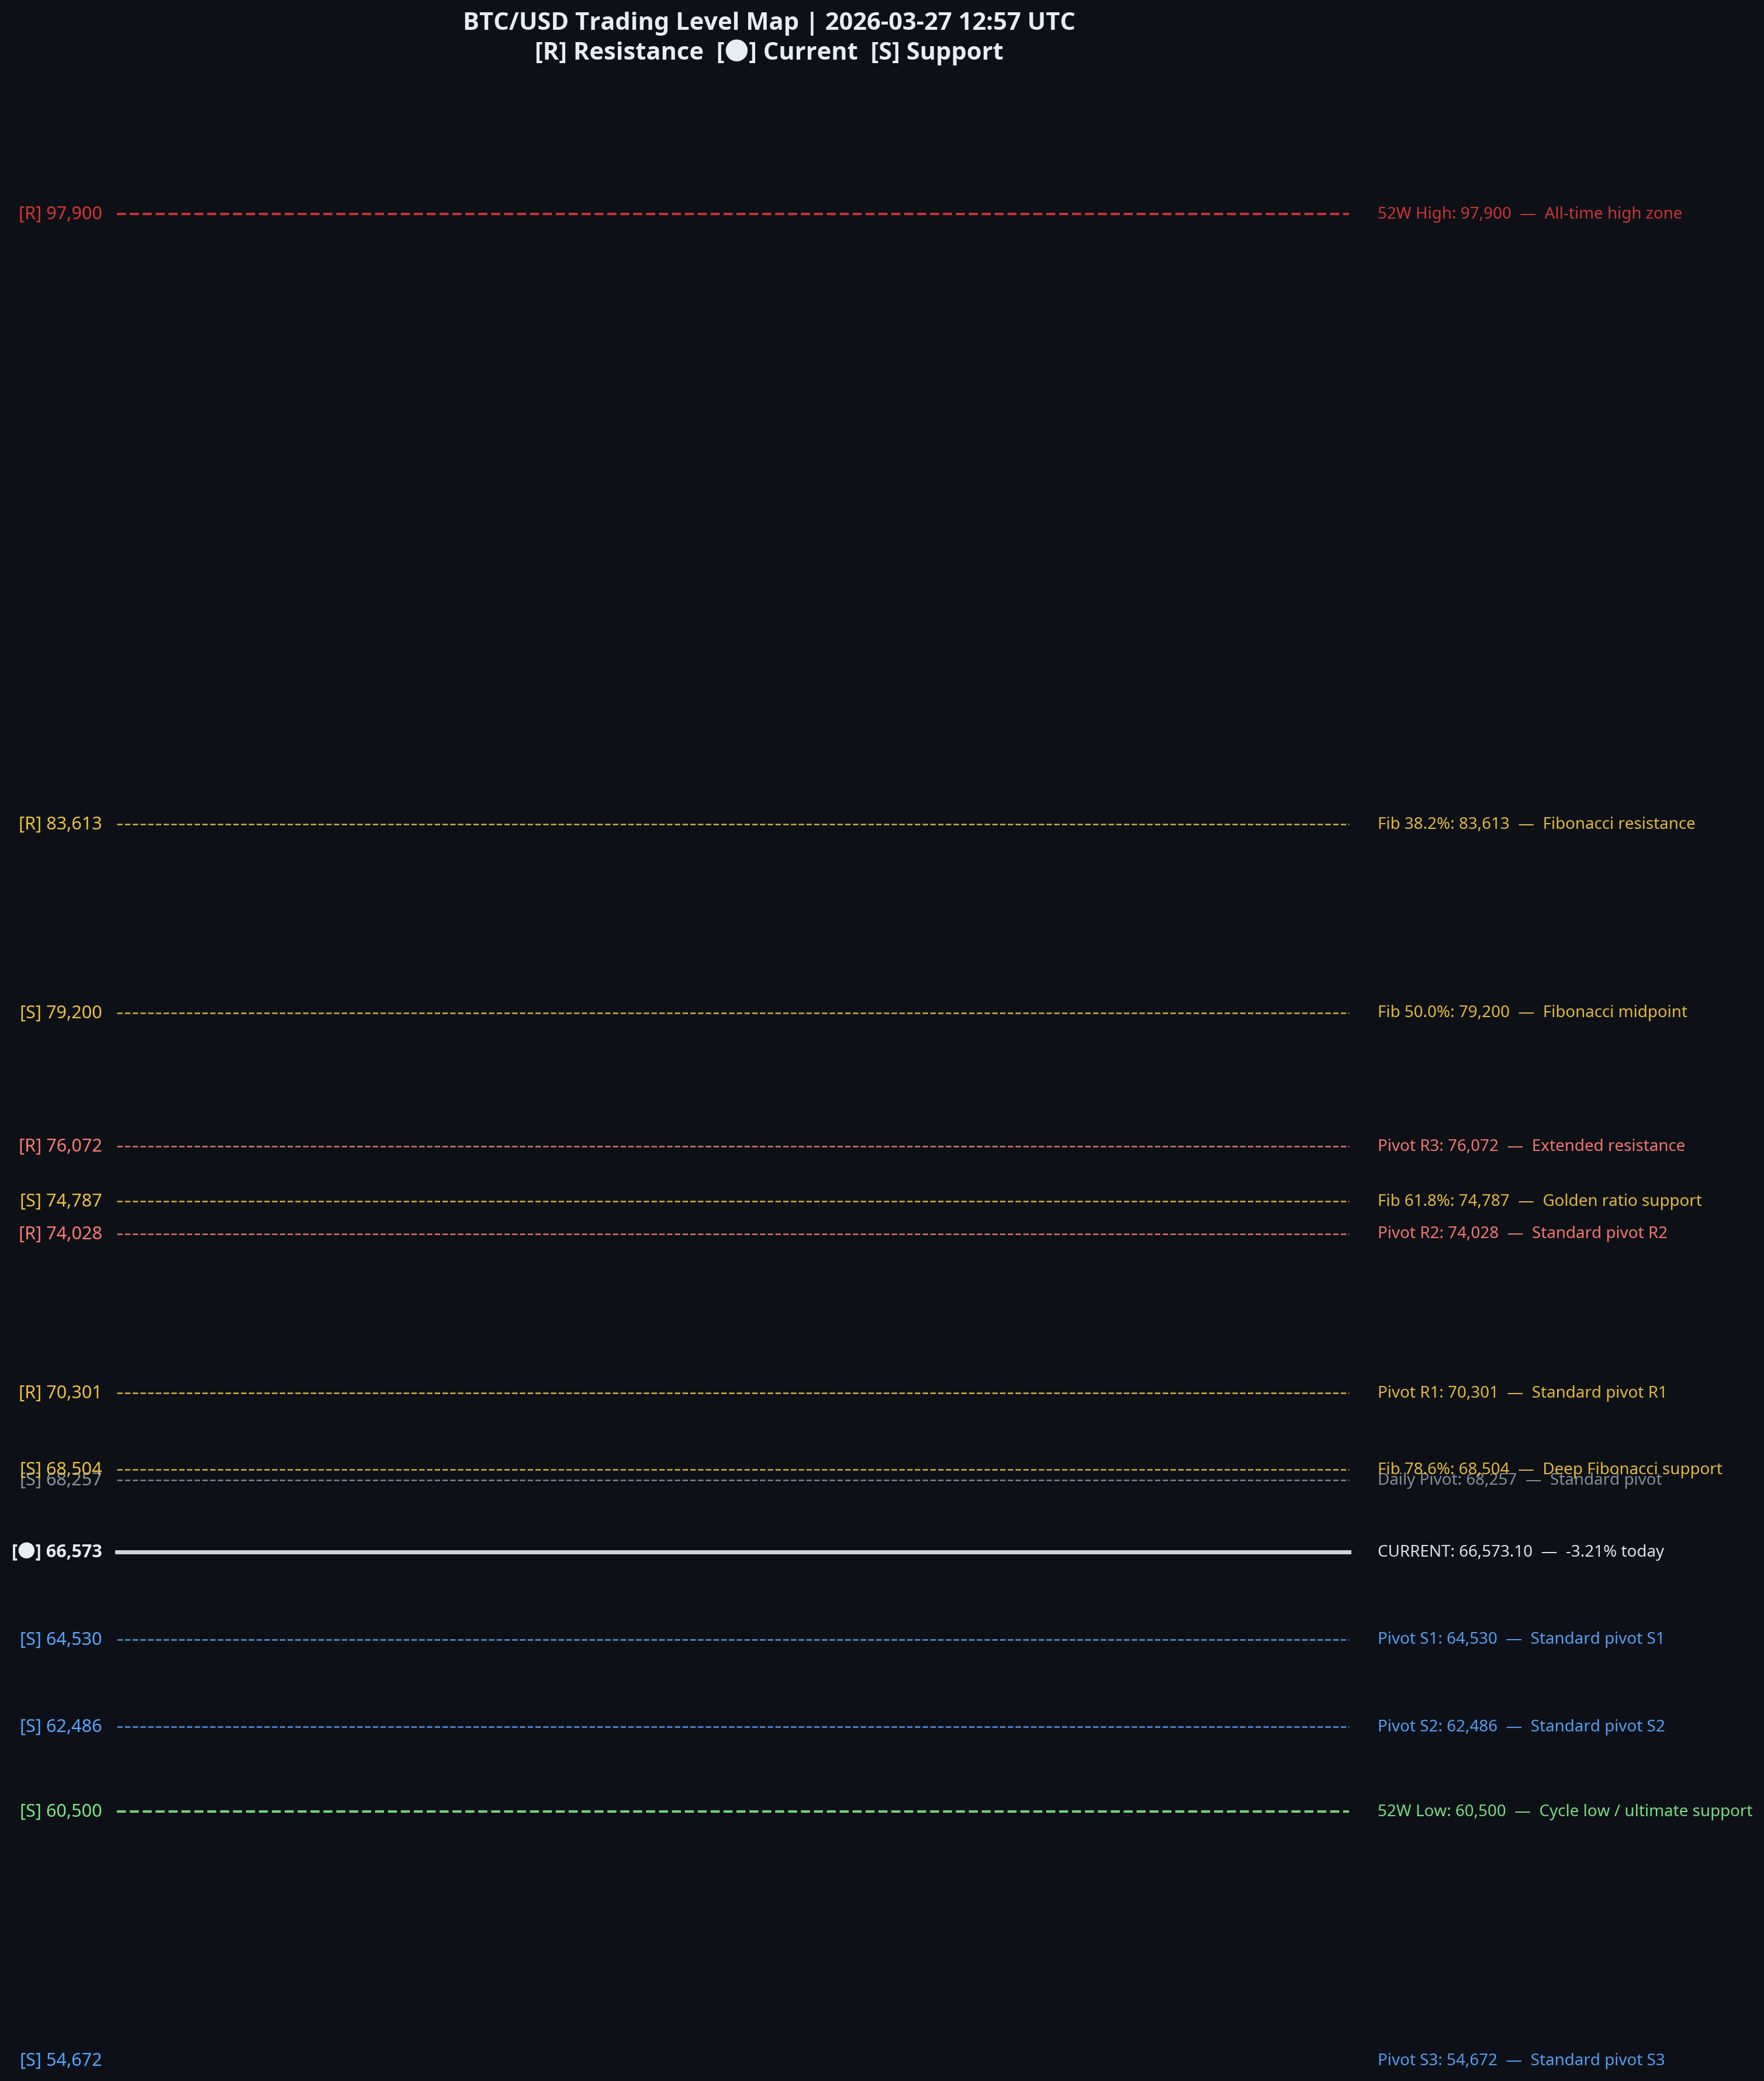The width and height of the screenshot is (1764, 2081).
Task: Click the solid white current price line
Action: click(735, 1551)
